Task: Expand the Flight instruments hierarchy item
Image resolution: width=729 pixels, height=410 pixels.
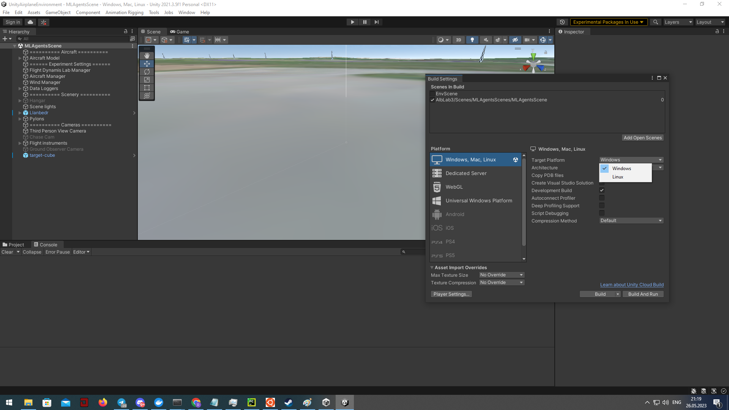Action: coord(20,143)
